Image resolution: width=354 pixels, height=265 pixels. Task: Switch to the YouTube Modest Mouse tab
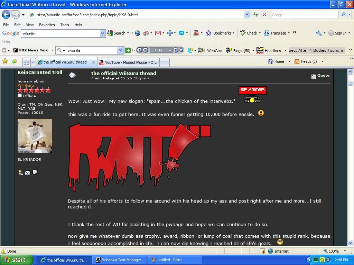[128, 62]
